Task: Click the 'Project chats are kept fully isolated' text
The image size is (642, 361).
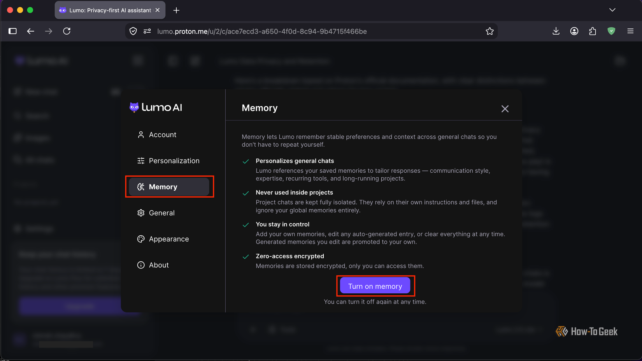Action: click(376, 206)
